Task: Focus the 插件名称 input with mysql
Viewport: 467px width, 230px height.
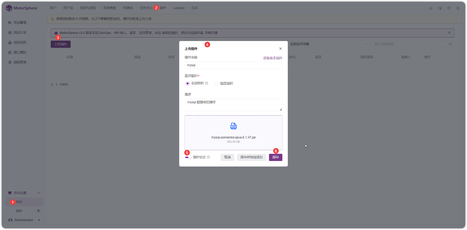Action: point(233,65)
